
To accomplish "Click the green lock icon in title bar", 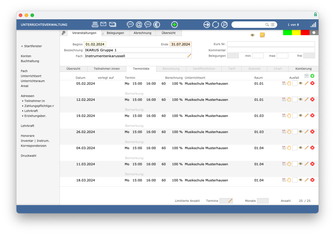I will tap(315, 14).
